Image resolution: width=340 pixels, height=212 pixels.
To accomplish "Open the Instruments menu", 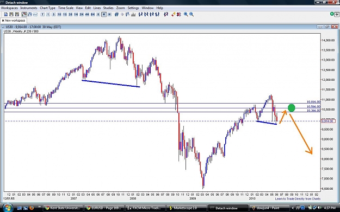I will (x=29, y=8).
